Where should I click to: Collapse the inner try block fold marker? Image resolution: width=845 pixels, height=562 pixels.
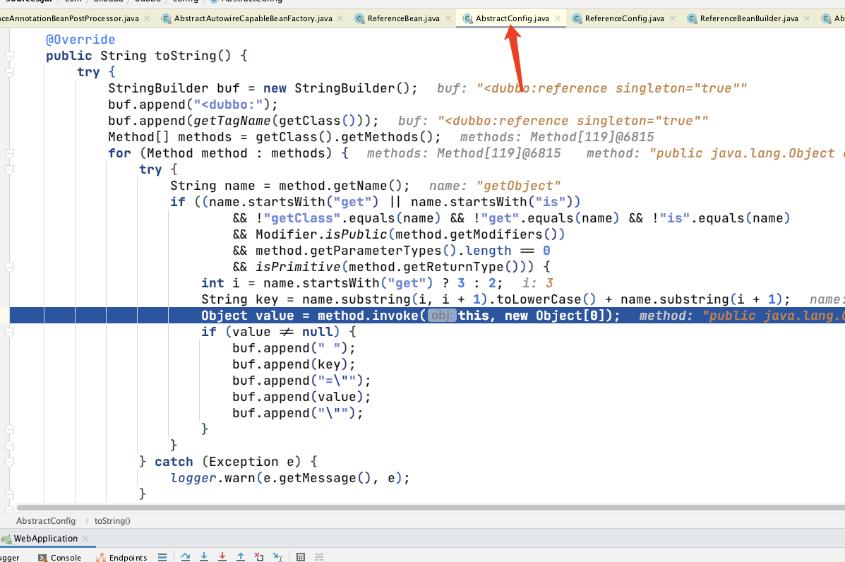(x=9, y=169)
